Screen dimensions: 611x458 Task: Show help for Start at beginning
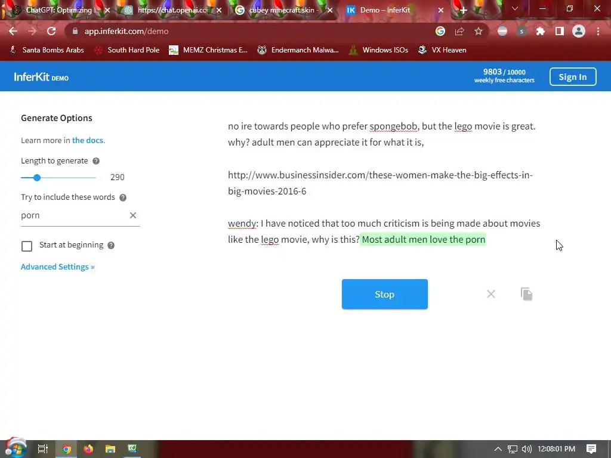click(x=111, y=245)
